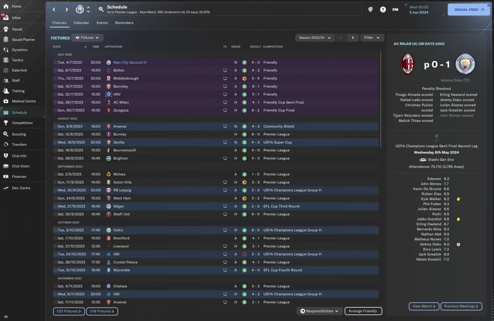Click the help question mark icon
This screenshot has width=494, height=321.
pyautogui.click(x=383, y=10)
